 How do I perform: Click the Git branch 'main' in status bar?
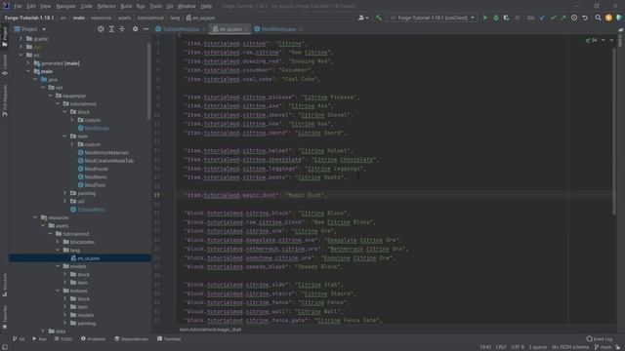point(603,347)
